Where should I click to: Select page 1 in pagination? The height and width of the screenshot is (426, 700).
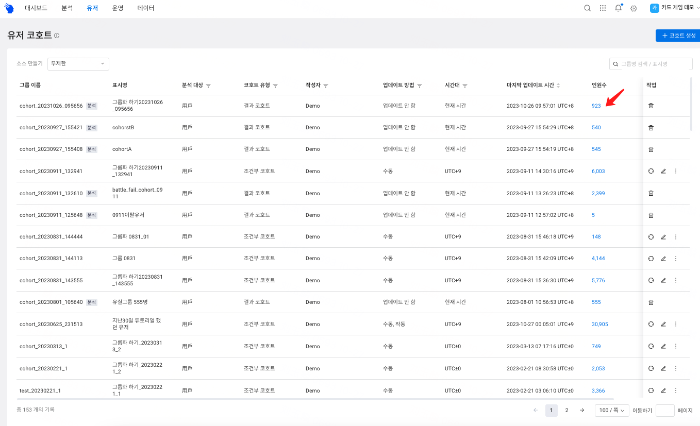click(552, 411)
